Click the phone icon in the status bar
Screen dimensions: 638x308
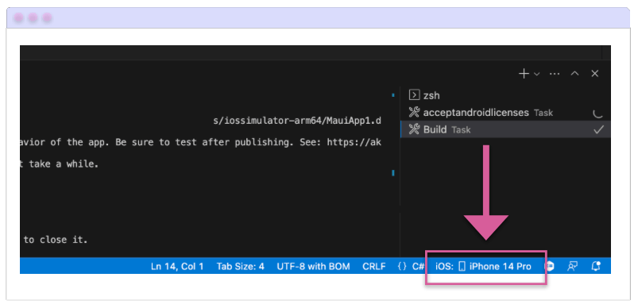point(462,267)
